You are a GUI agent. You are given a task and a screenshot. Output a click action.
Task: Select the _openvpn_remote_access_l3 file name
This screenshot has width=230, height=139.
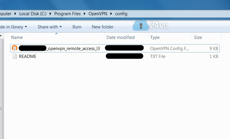pyautogui.click(x=73, y=49)
